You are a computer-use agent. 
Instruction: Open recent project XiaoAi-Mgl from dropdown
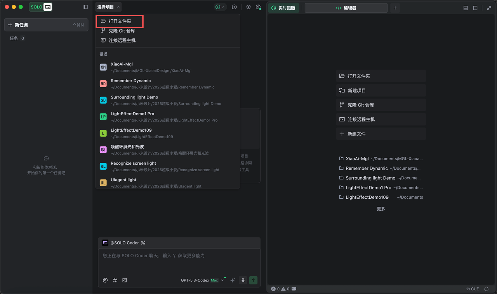click(168, 67)
